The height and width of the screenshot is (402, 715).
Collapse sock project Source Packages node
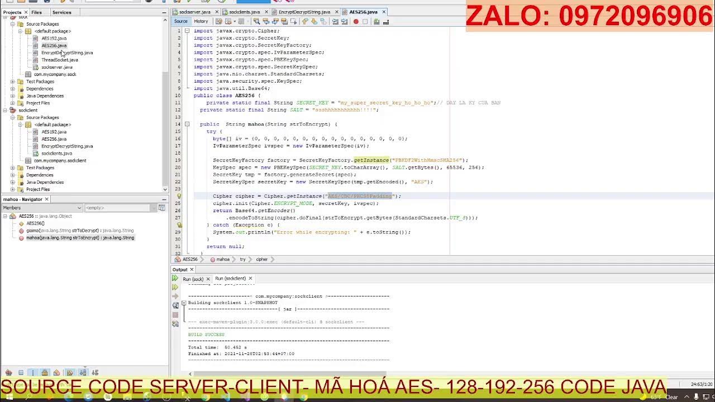(x=13, y=24)
